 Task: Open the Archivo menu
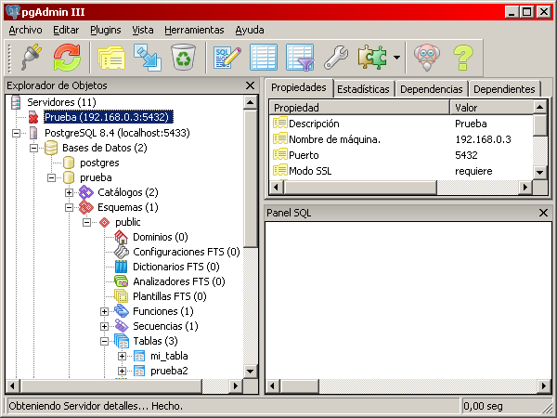tap(26, 30)
